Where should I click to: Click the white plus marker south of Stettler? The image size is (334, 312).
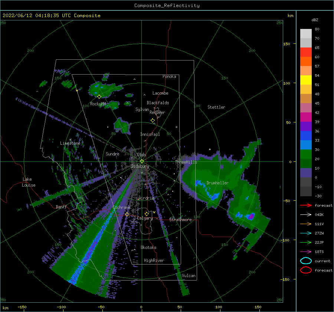[x=210, y=149]
